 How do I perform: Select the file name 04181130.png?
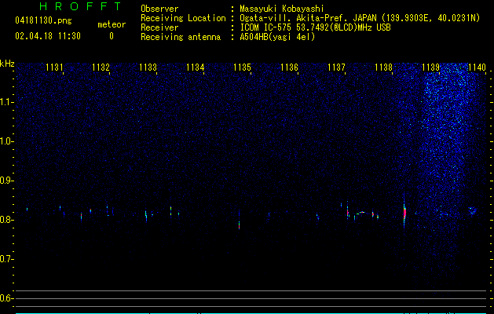(x=43, y=21)
